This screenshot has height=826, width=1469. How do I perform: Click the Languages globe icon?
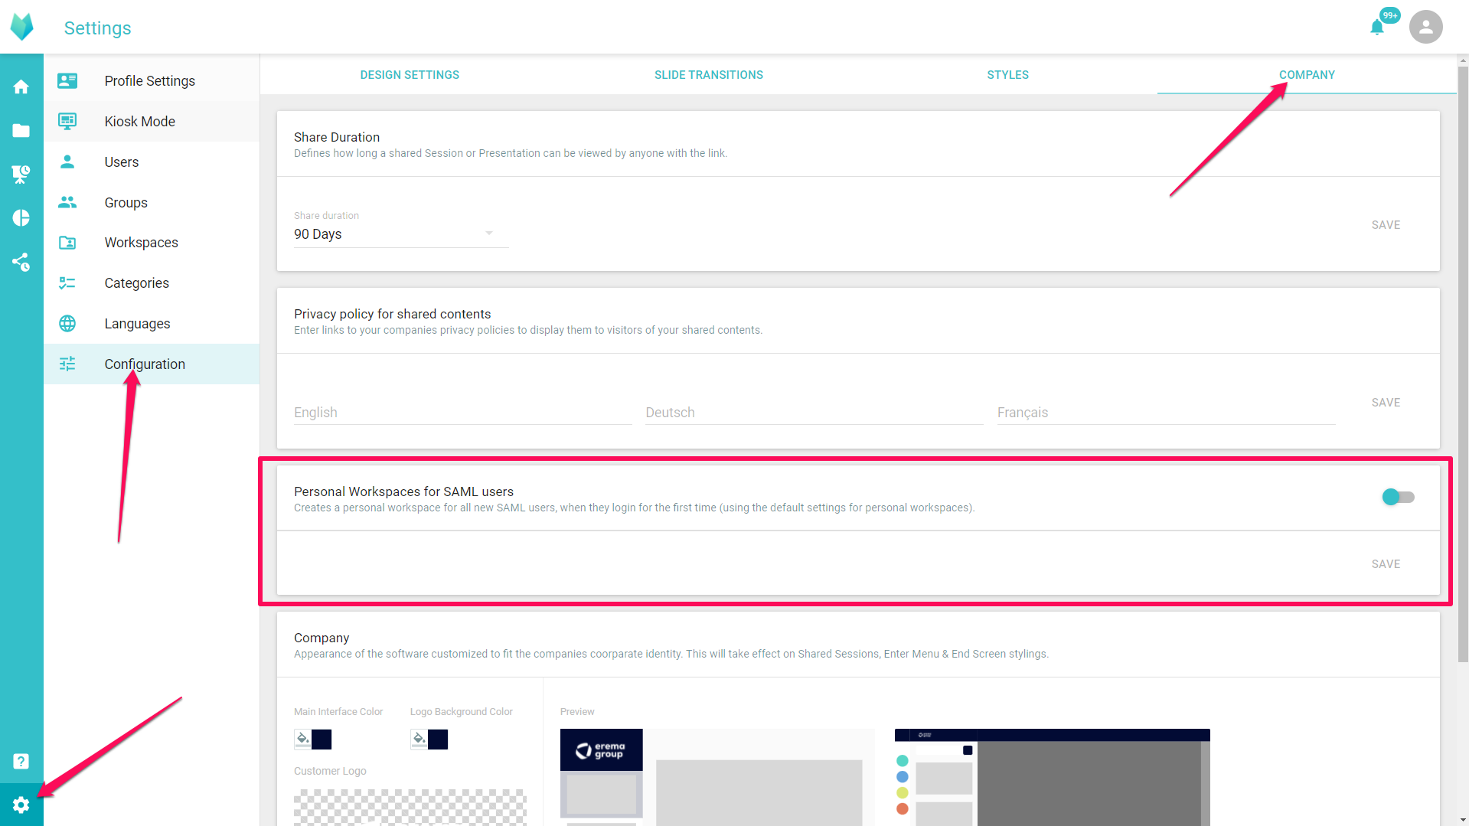(x=67, y=324)
